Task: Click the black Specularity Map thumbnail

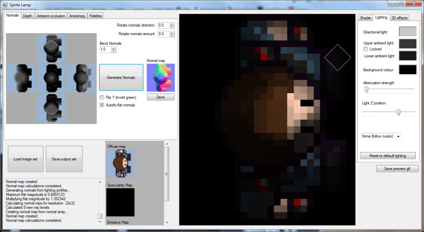Action: [120, 202]
